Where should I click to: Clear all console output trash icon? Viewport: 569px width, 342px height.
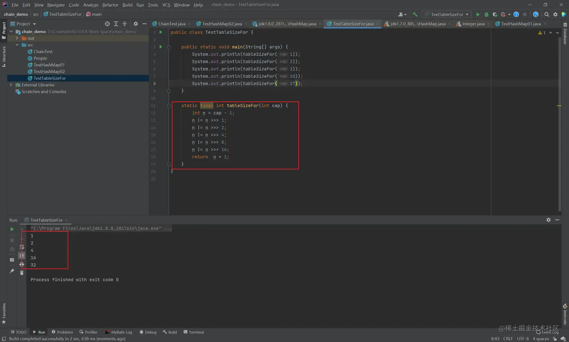(22, 273)
